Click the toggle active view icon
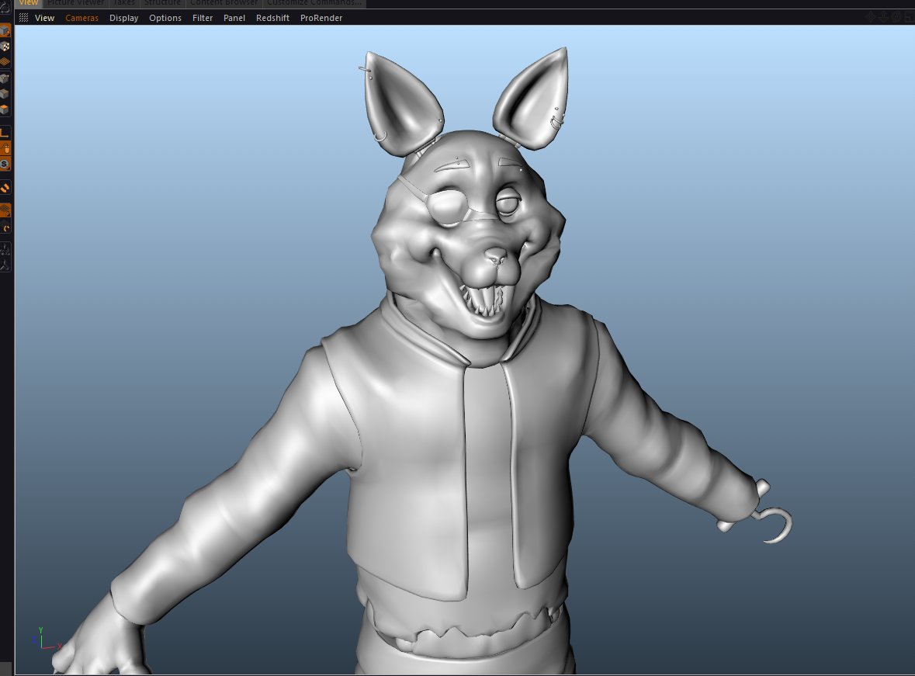Image resolution: width=915 pixels, height=676 pixels. [x=909, y=18]
